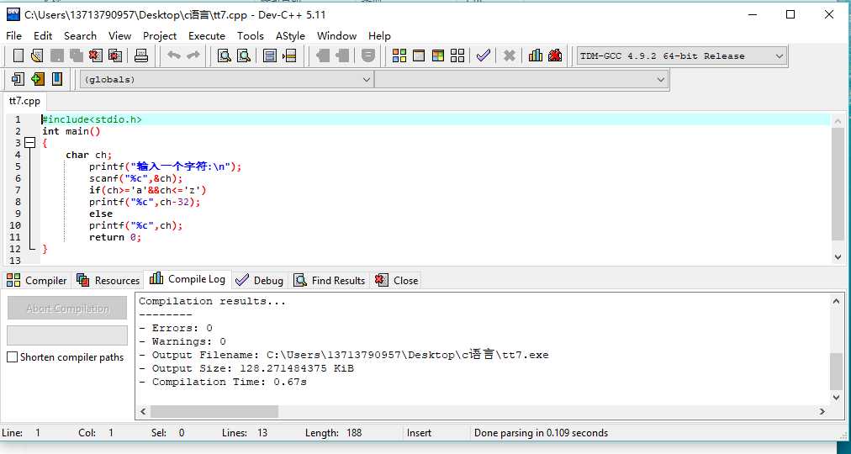
Task: Click the Undo arrow icon
Action: 174,55
